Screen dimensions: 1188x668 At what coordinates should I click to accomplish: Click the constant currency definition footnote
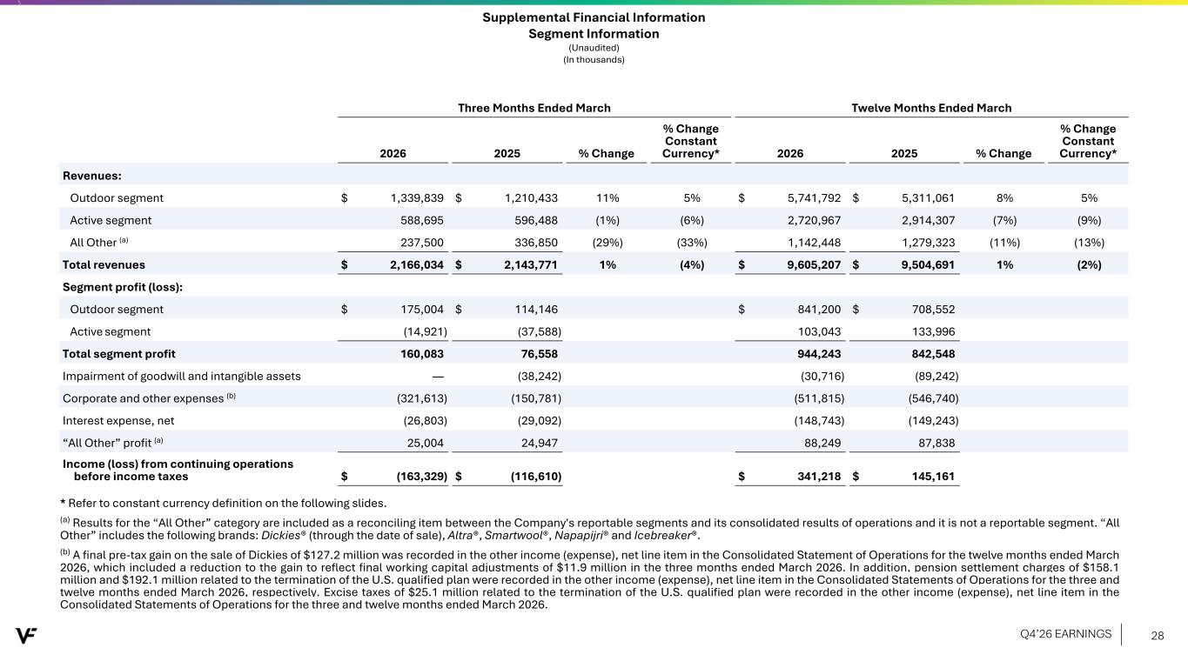(x=224, y=503)
